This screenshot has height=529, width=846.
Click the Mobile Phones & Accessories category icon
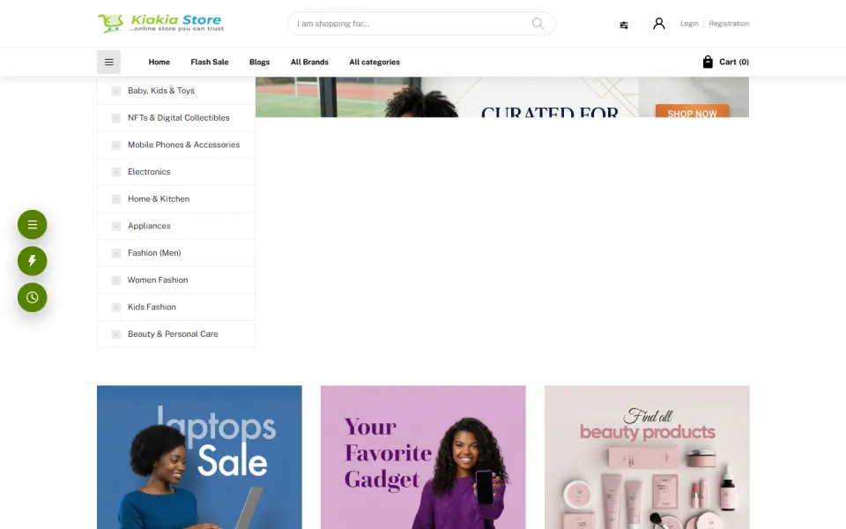pos(116,145)
